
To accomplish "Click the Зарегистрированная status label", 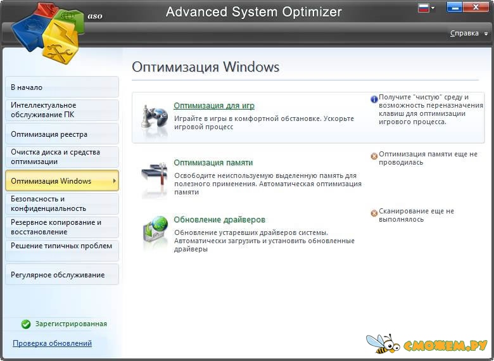I will point(71,324).
